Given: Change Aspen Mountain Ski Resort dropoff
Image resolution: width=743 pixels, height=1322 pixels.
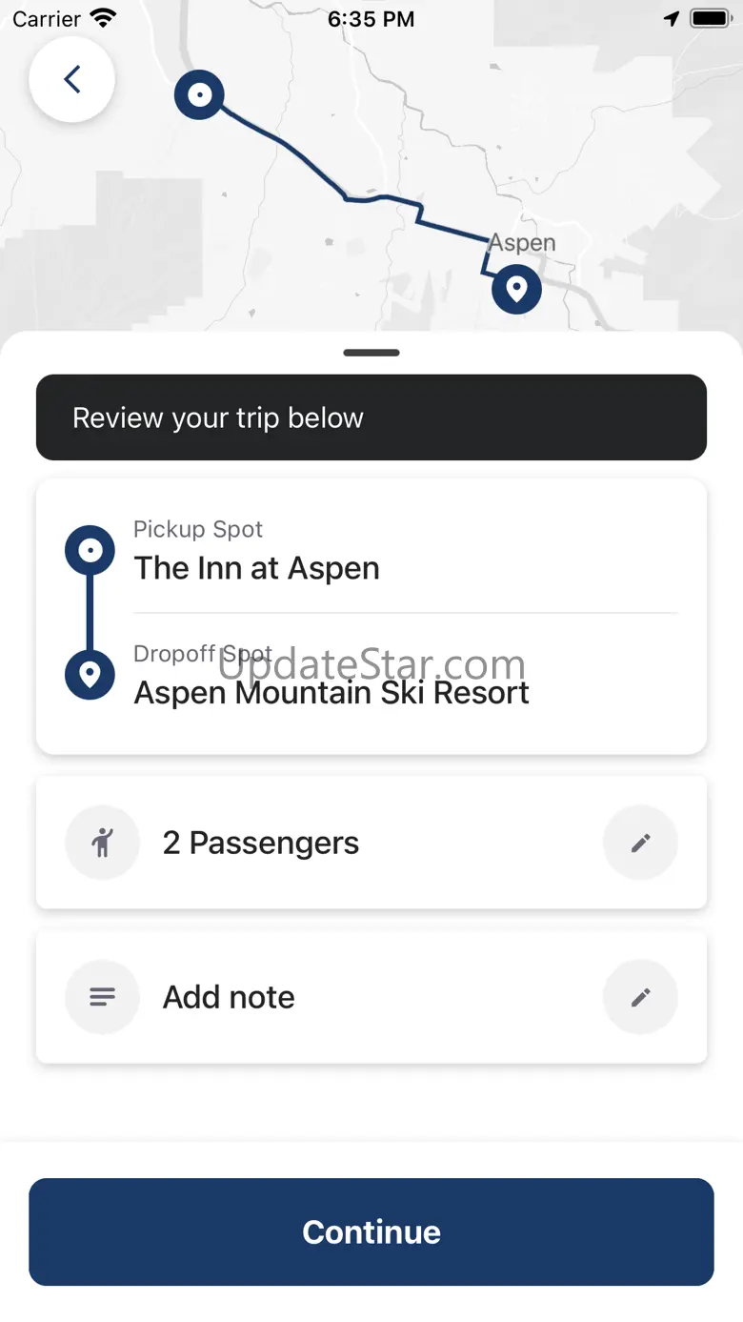Looking at the screenshot, I should (331, 692).
